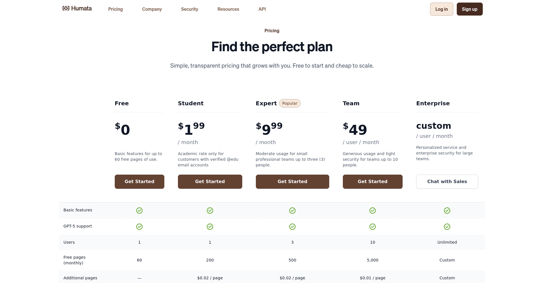
Task: Get Started with the Free plan
Action: tap(139, 182)
